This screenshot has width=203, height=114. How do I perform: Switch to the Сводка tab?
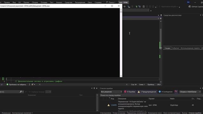pyautogui.click(x=167, y=48)
